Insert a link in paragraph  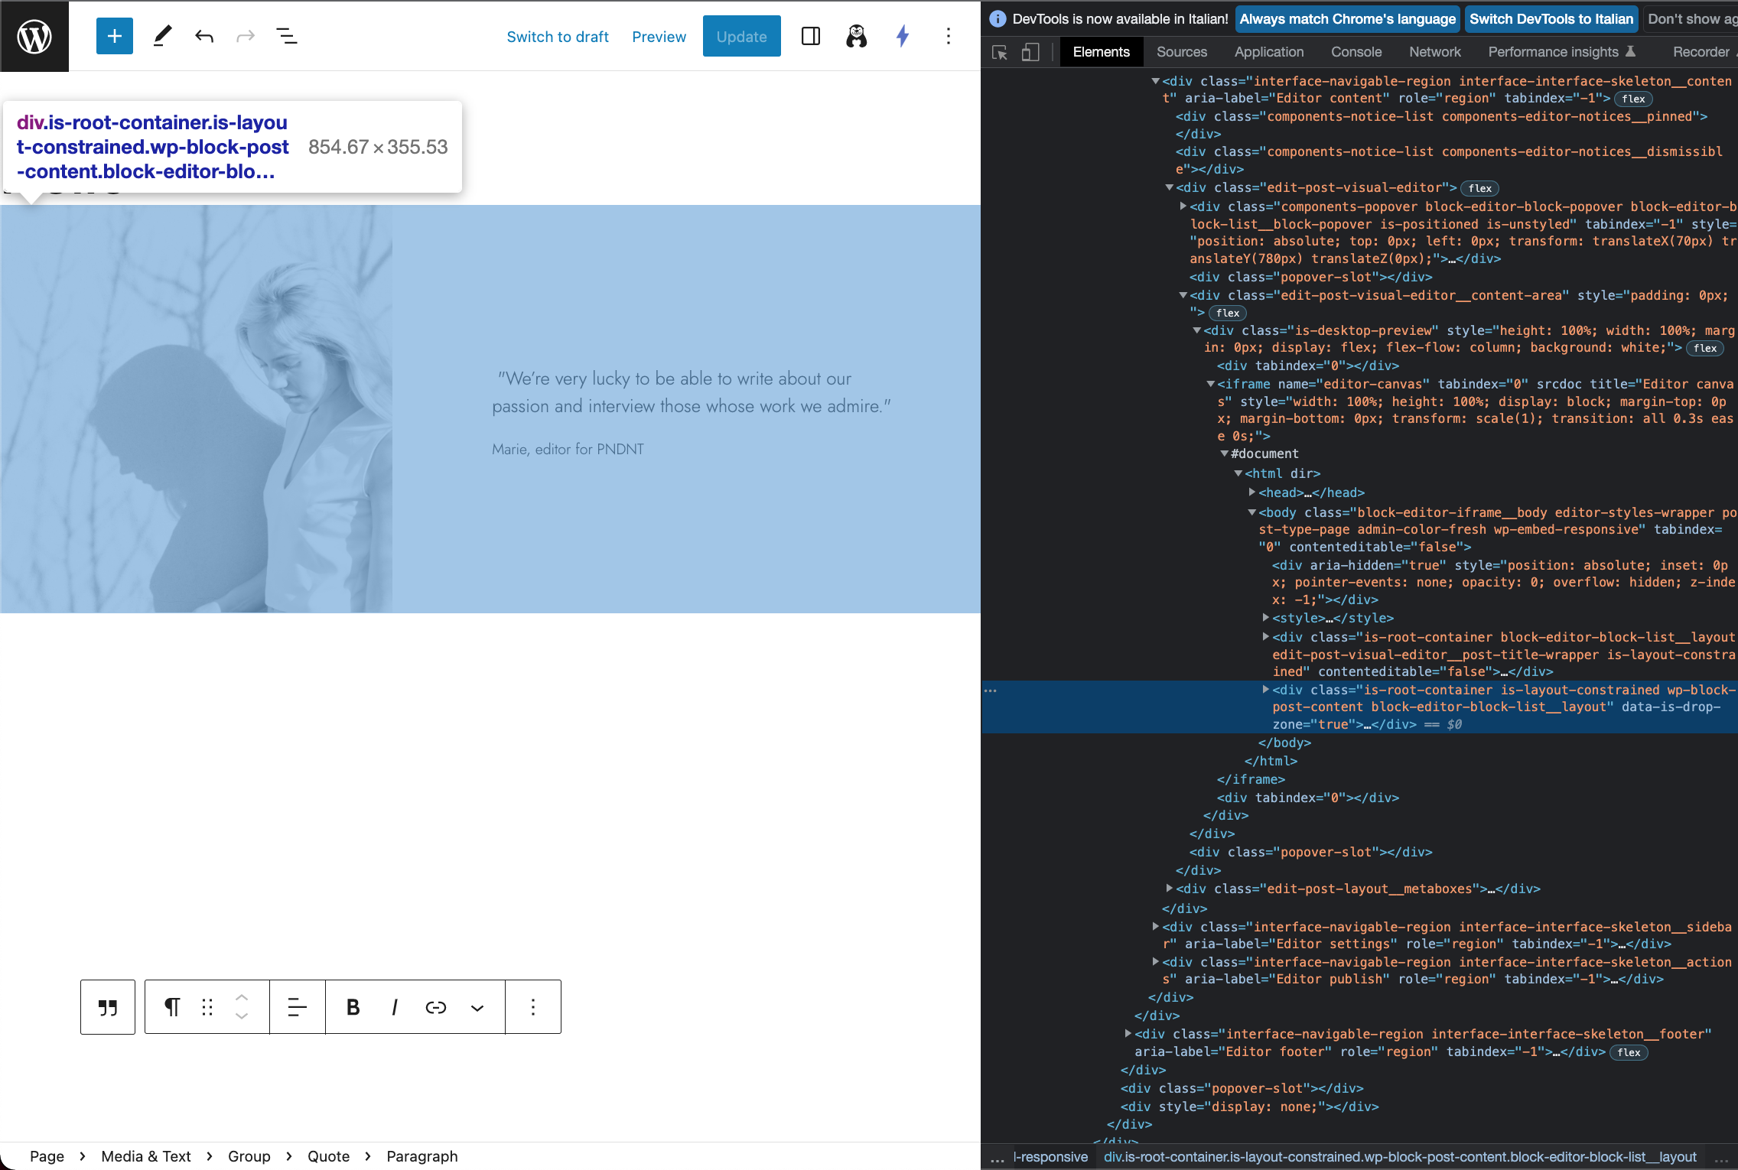point(436,1007)
